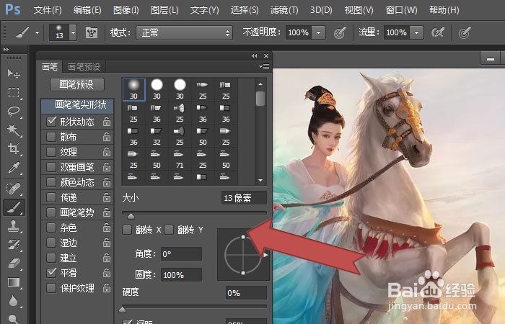Screen dimensions: 505x324
Task: Select the Spot Healing Brush tool
Action: [14, 189]
